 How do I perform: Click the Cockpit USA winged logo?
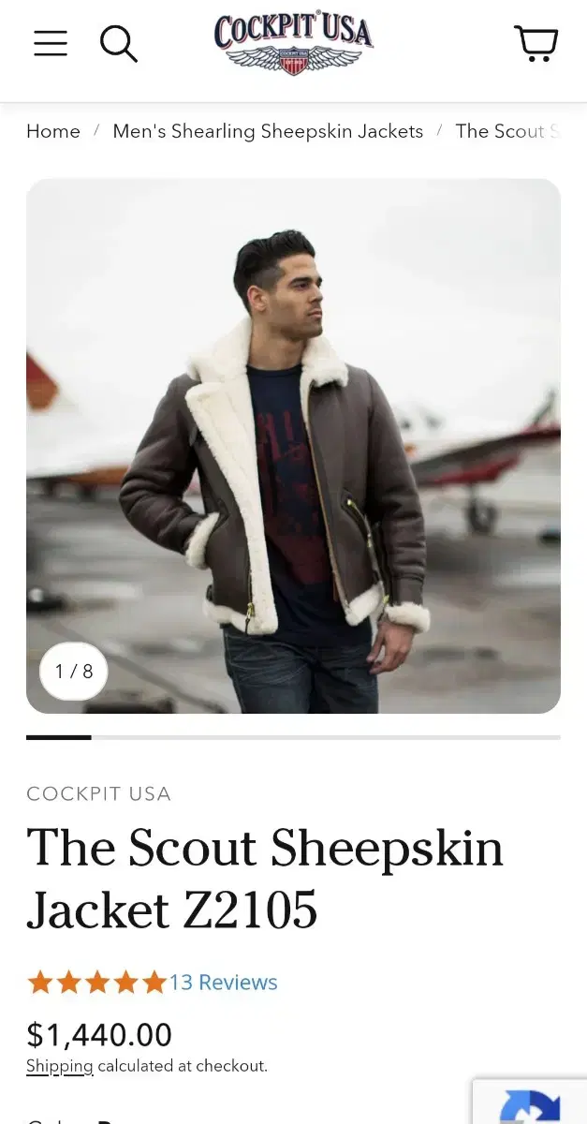[x=293, y=43]
